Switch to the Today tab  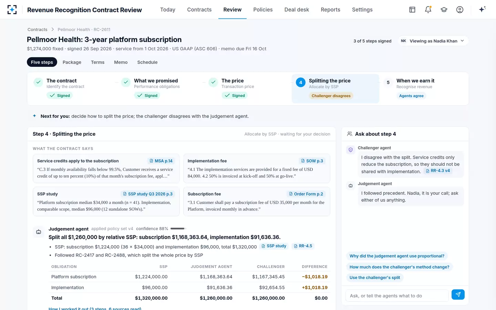[x=168, y=10]
